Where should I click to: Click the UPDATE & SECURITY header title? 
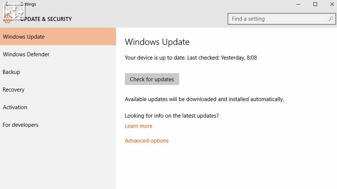point(46,19)
